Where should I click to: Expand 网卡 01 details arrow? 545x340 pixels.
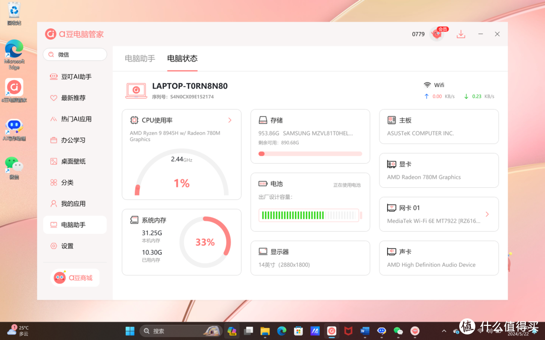click(x=487, y=214)
